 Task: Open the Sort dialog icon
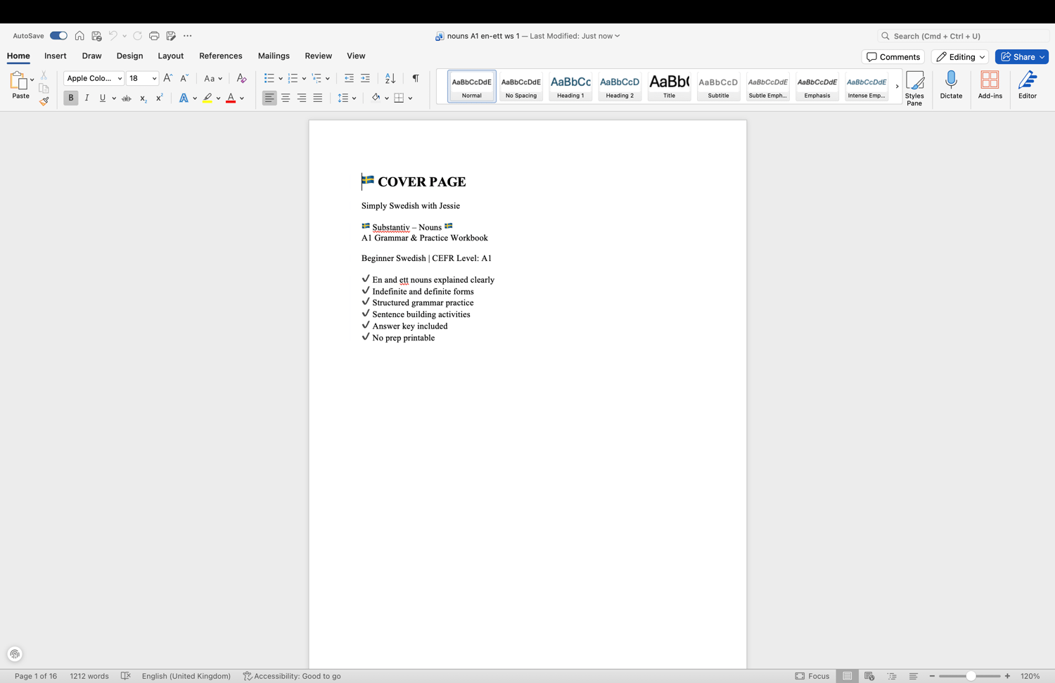tap(390, 78)
